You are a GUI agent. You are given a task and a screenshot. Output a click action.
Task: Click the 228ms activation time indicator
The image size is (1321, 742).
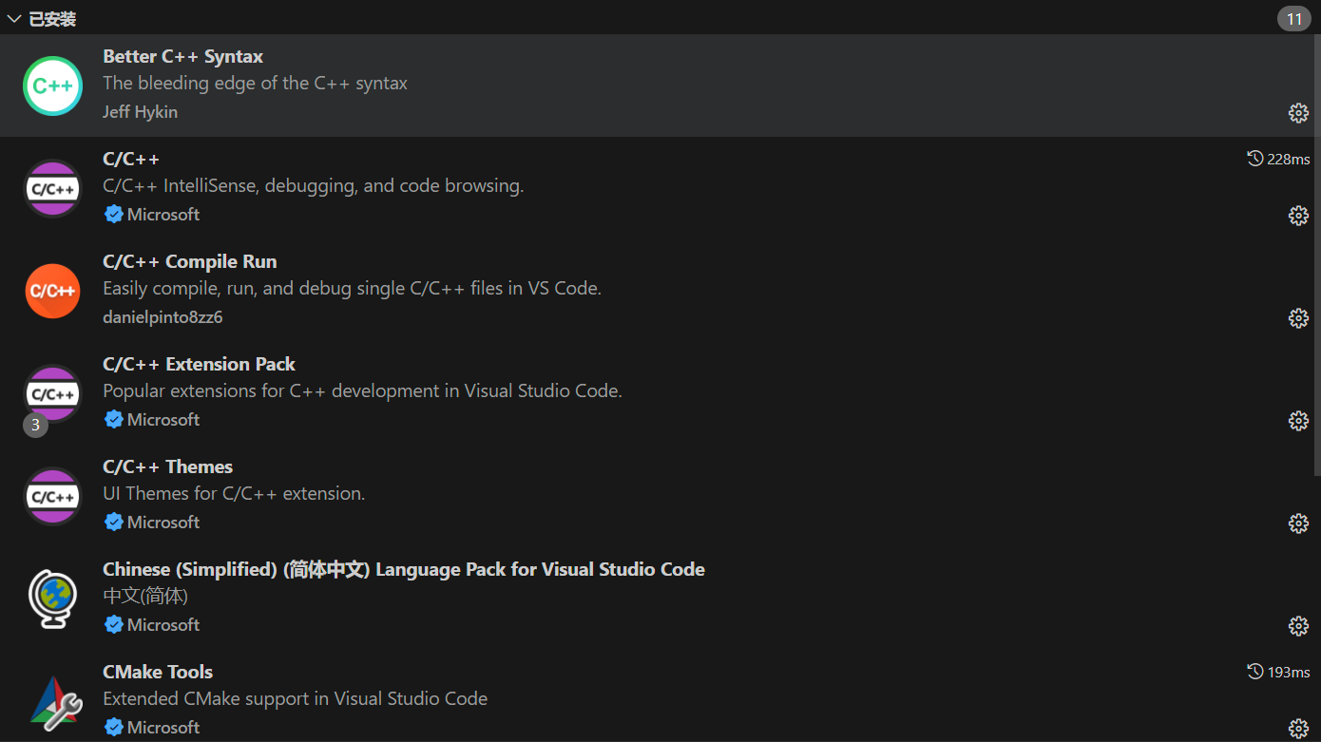pyautogui.click(x=1278, y=159)
